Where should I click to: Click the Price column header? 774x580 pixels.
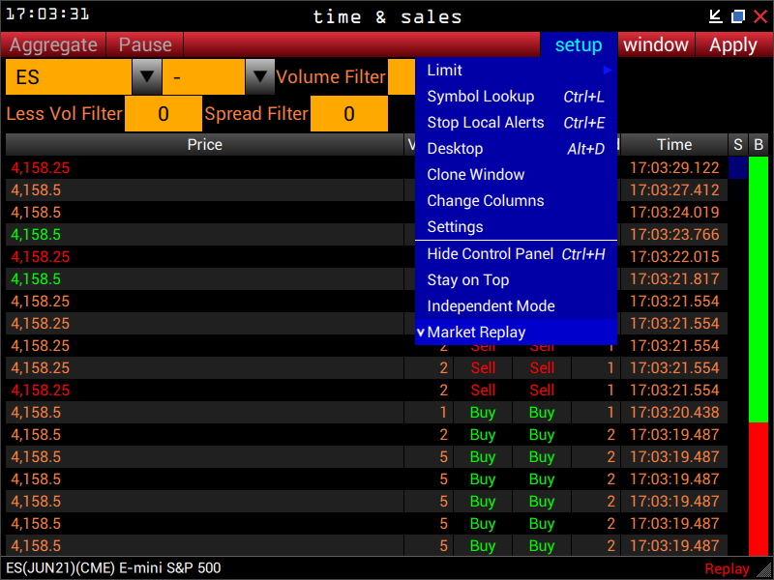[204, 145]
